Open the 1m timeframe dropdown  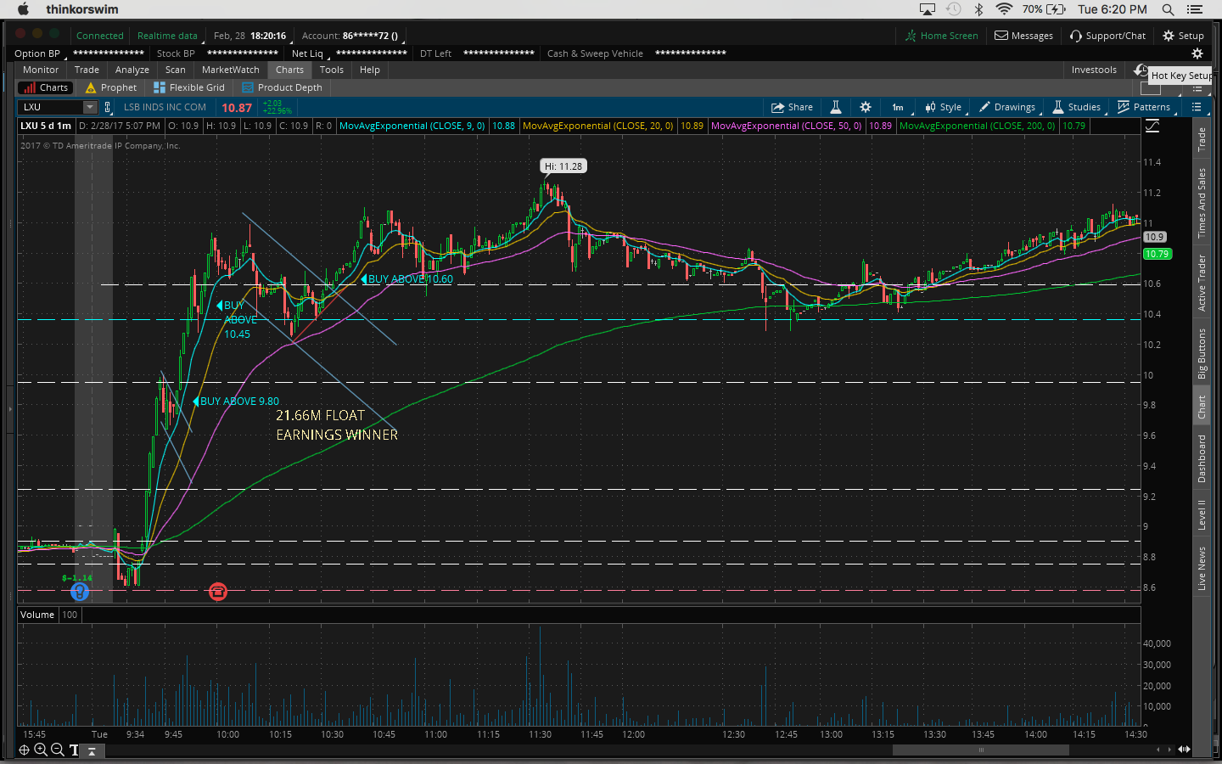898,107
